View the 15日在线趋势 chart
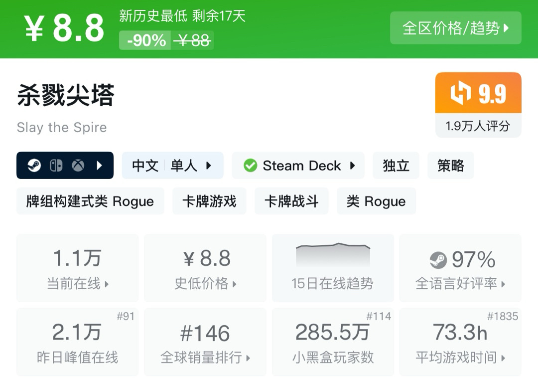The height and width of the screenshot is (378, 538). coord(332,268)
